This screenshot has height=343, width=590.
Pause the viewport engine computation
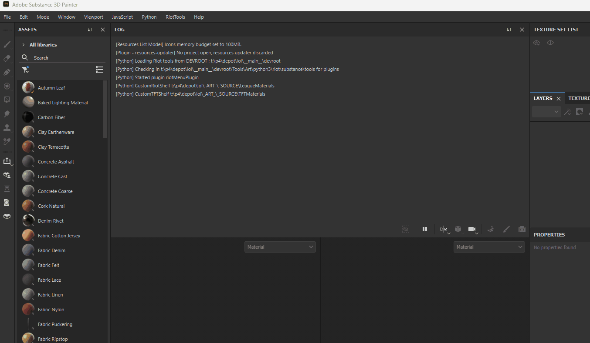coord(425,229)
